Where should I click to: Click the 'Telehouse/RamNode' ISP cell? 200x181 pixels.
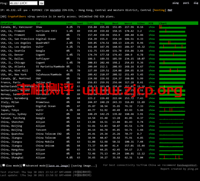tap(49, 75)
